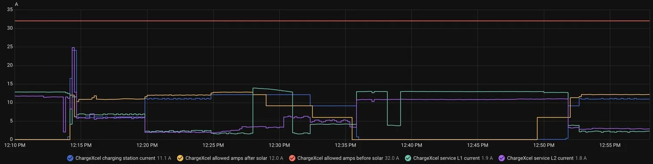The width and height of the screenshot is (653, 164).
Task: Click the 30 value on the Y axis
Action: pos(10,28)
